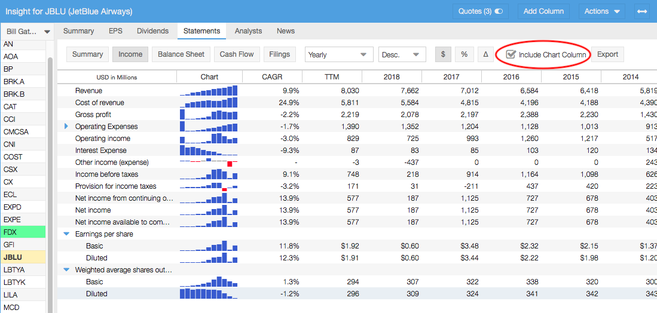Go to the News tab
657x313 pixels.
pos(285,31)
